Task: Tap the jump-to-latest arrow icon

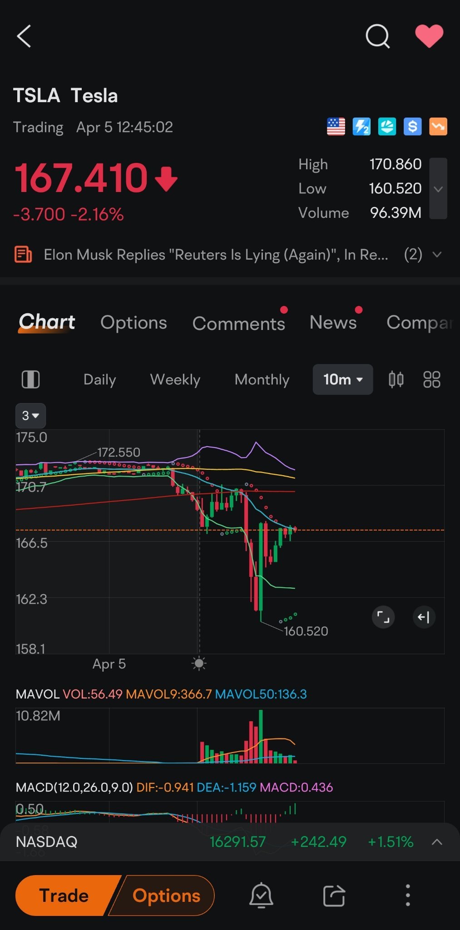Action: [x=424, y=617]
